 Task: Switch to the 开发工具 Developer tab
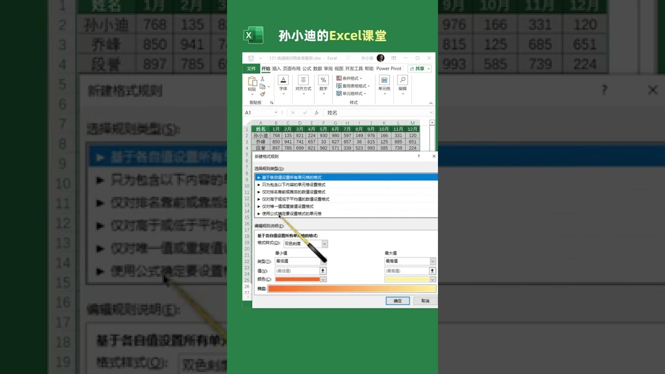click(354, 69)
